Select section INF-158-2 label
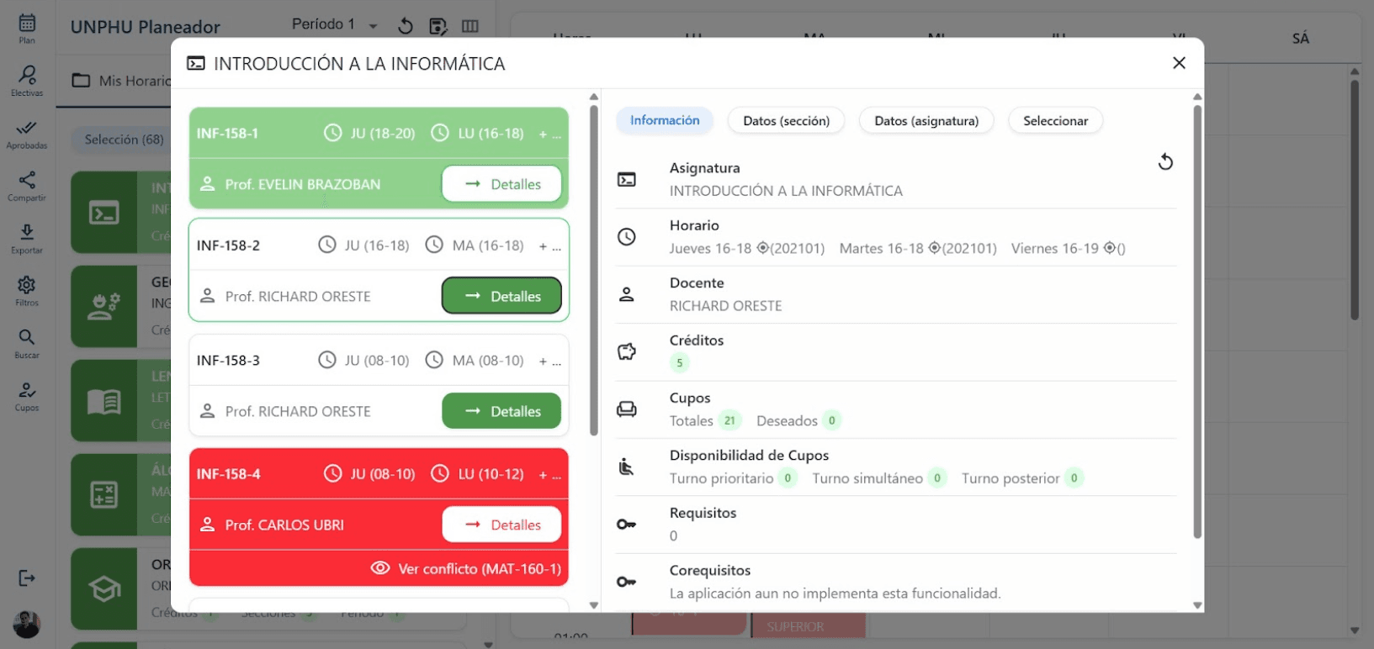This screenshot has height=649, width=1374. pyautogui.click(x=228, y=245)
